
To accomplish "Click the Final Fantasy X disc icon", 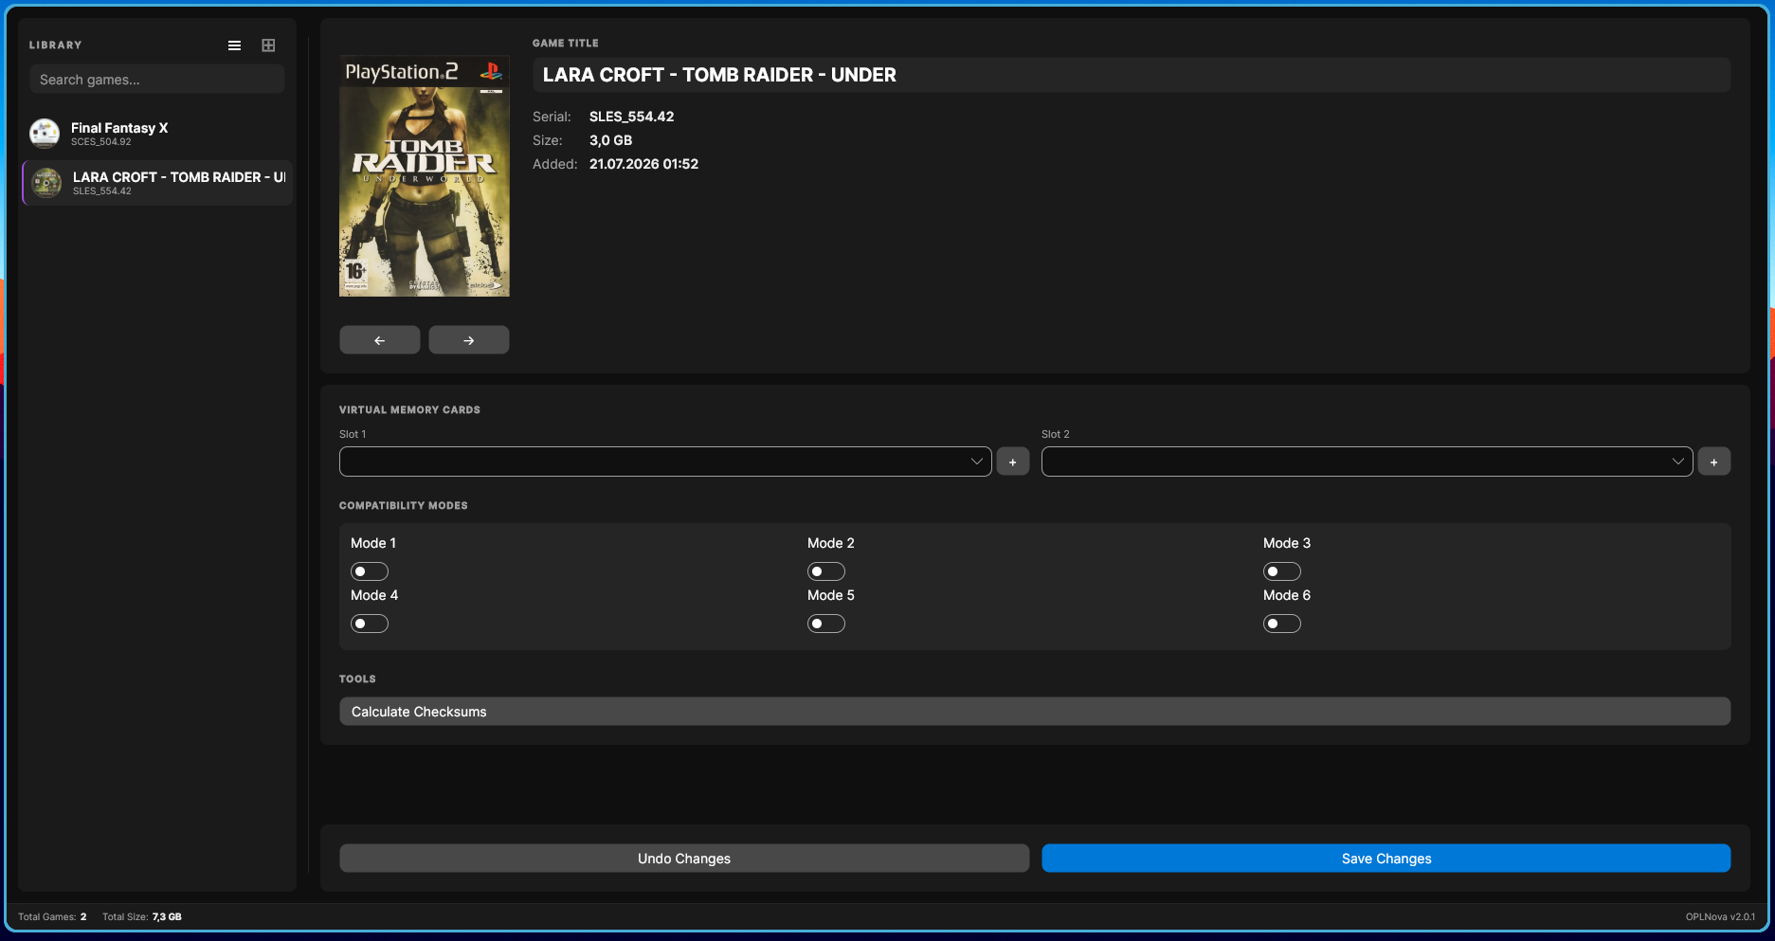I will point(45,134).
